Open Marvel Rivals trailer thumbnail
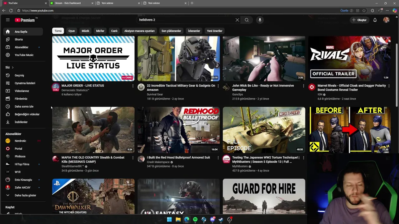 pos(349,58)
